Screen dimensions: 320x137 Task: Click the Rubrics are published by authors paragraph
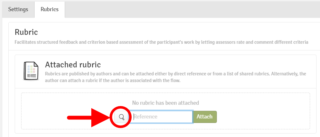(x=175, y=74)
